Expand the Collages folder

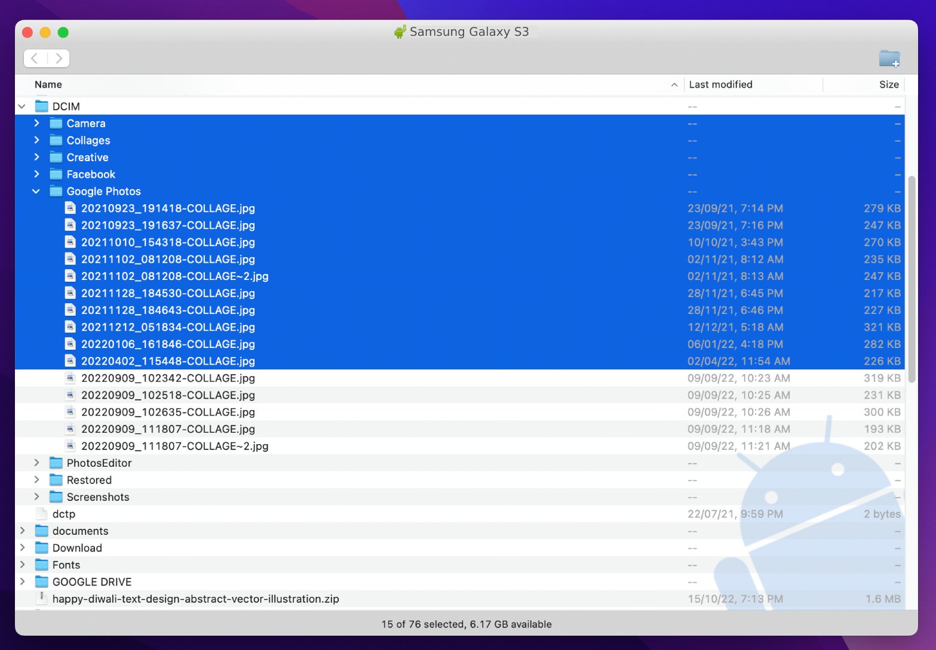pyautogui.click(x=36, y=140)
